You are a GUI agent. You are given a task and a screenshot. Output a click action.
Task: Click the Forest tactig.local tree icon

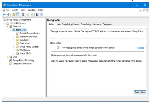[x=7, y=23]
